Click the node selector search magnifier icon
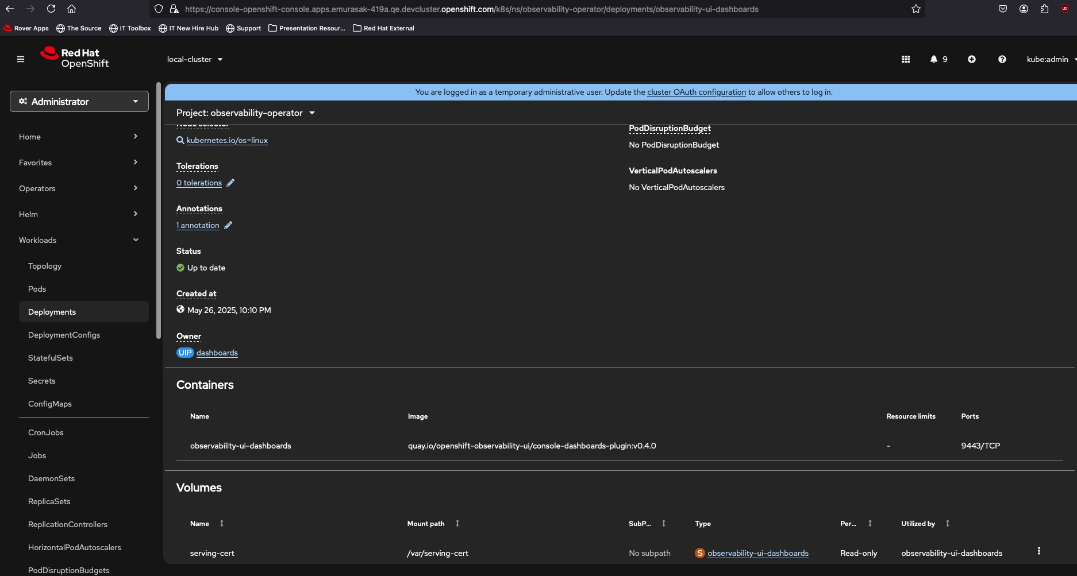This screenshot has height=576, width=1077. point(180,140)
